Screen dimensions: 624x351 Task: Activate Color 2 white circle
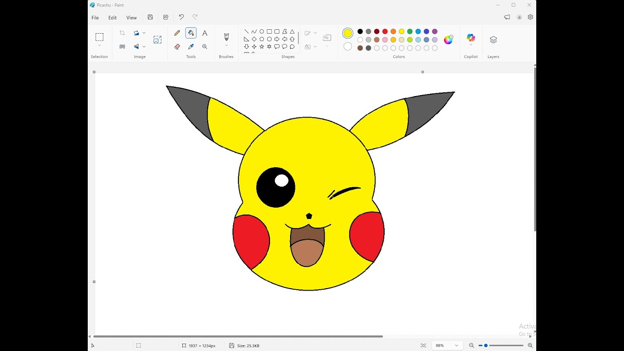pos(348,47)
